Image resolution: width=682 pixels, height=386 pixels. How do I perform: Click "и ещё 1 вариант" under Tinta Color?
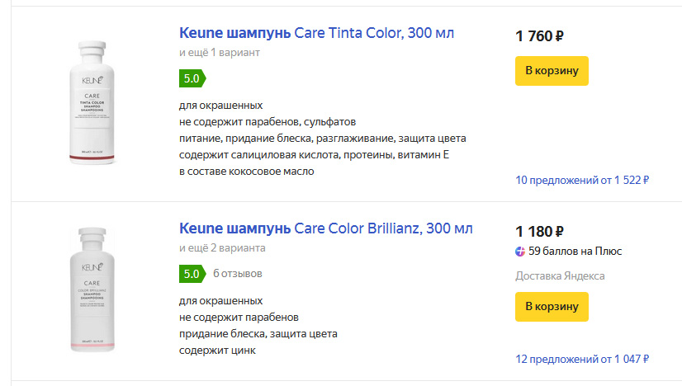pos(220,53)
